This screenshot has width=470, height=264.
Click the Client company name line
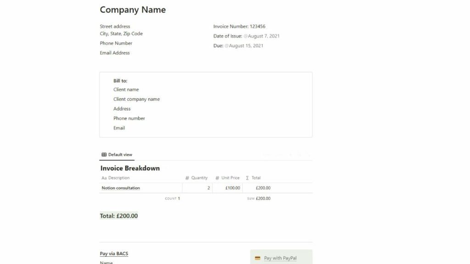(136, 99)
